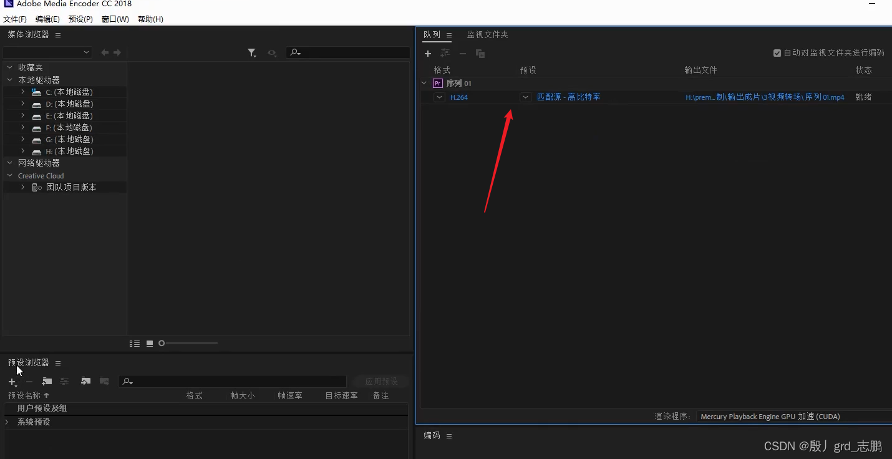
Task: Open the file type filter funnel icon
Action: click(252, 53)
